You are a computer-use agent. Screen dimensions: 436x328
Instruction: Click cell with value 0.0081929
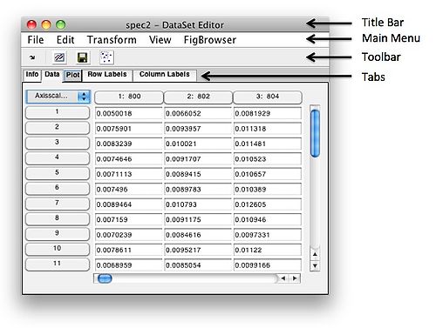tap(268, 113)
